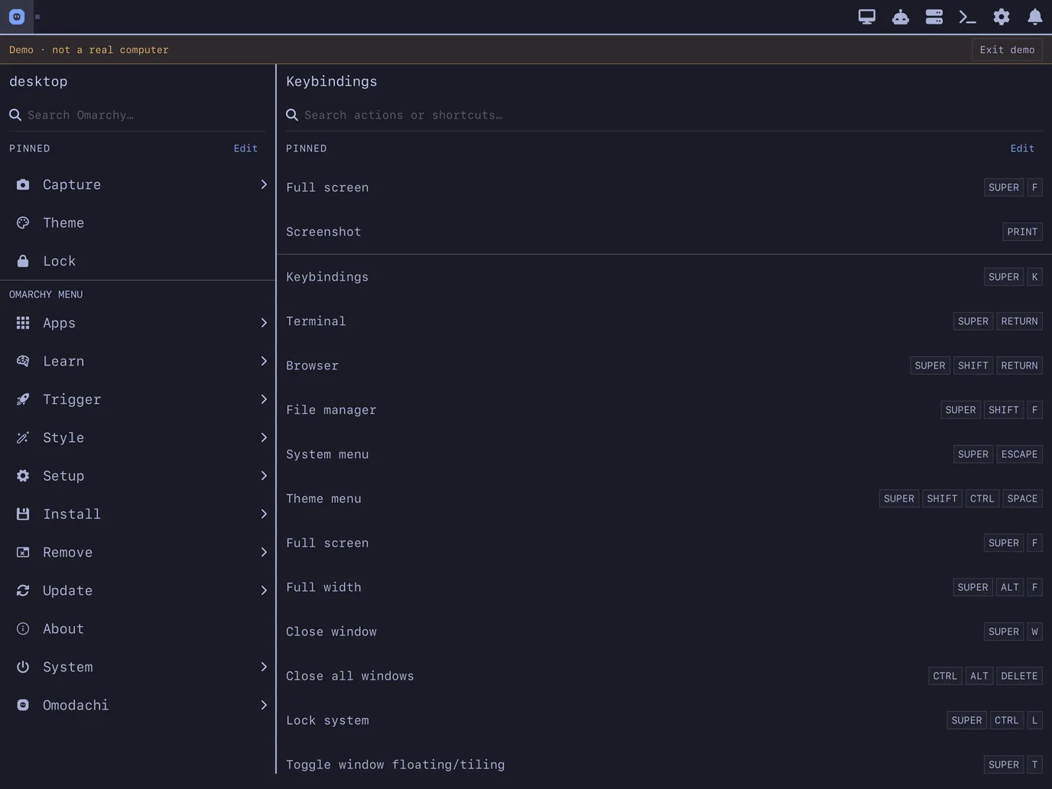Select the System menu keybinding row
1052x789 pixels.
click(x=664, y=454)
